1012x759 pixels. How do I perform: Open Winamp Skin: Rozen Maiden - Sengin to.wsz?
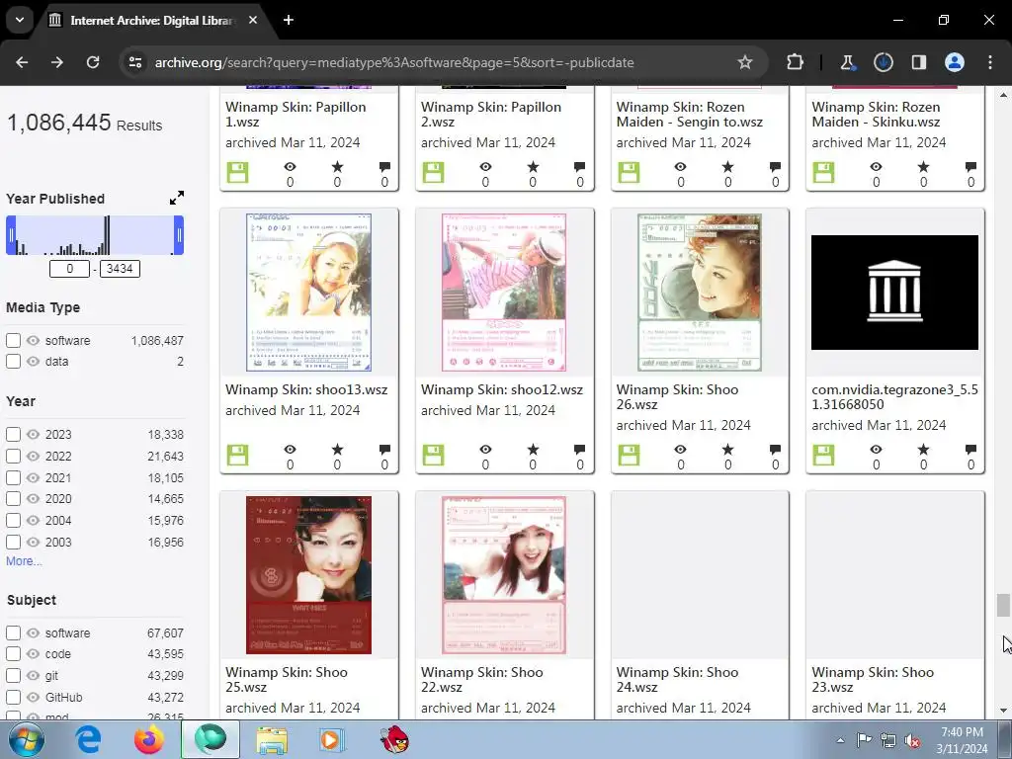tap(689, 115)
